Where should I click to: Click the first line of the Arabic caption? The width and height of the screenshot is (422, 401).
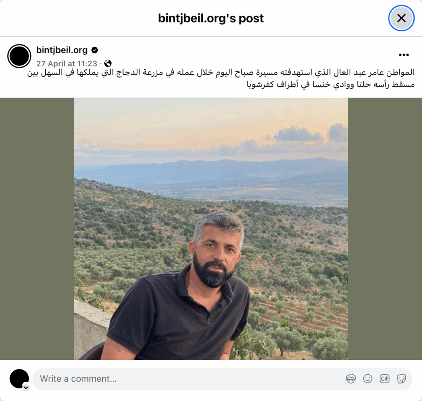(221, 72)
